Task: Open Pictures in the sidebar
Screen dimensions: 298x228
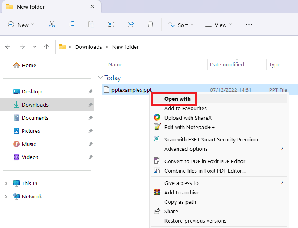Action: (47, 131)
